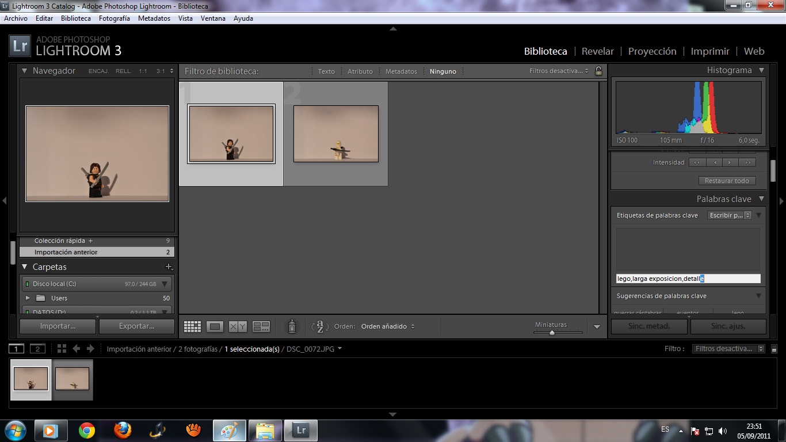Collapse the Palabras clave panel
Screen dimensions: 786x442
click(x=761, y=199)
